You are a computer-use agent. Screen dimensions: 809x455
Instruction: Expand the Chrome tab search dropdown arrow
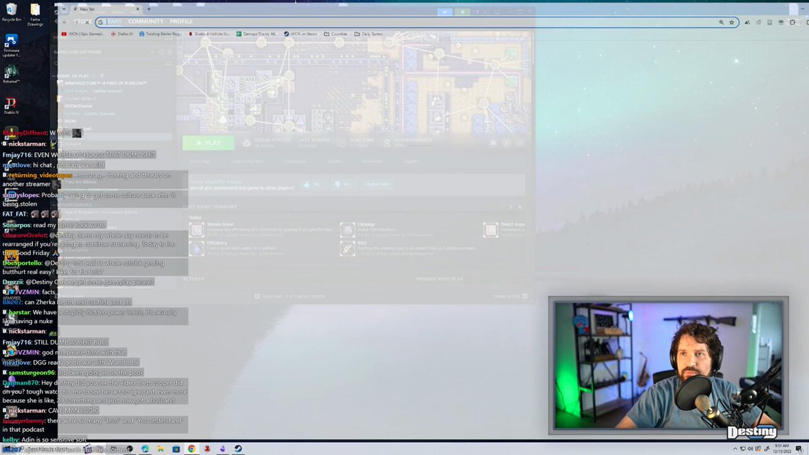pyautogui.click(x=63, y=9)
